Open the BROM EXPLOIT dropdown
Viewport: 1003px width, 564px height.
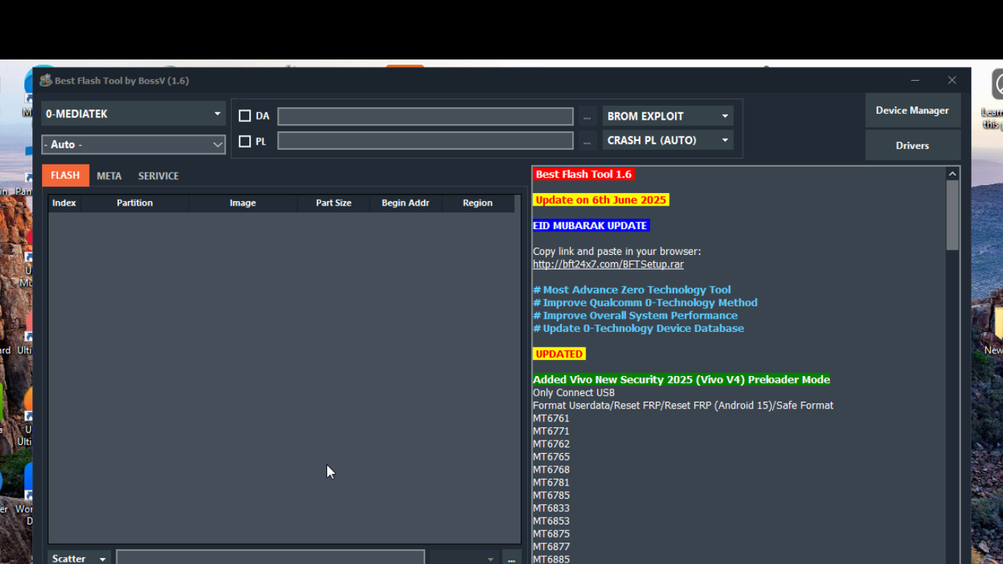coord(668,116)
